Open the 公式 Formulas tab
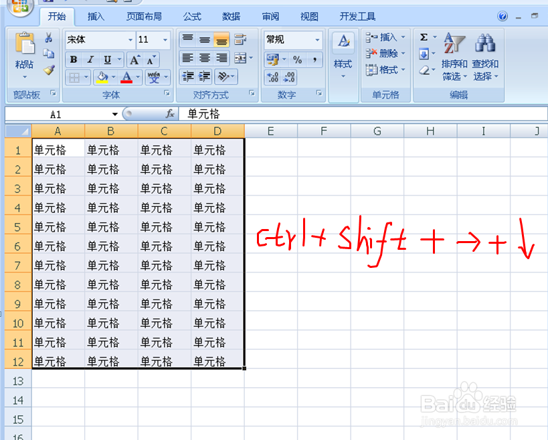The width and height of the screenshot is (548, 440). [192, 16]
